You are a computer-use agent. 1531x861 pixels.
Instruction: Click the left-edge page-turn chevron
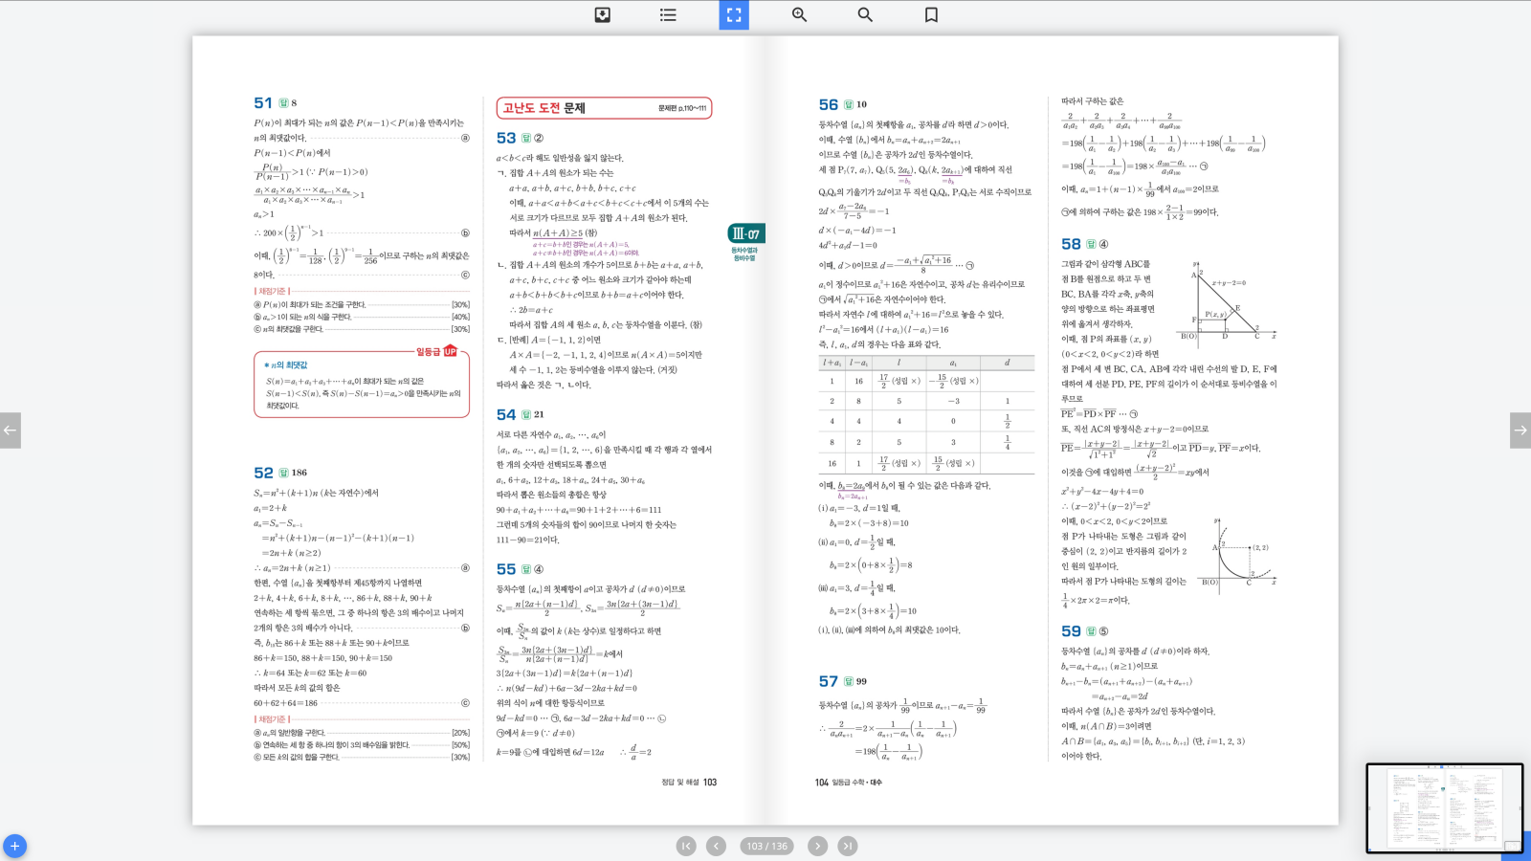pos(11,430)
